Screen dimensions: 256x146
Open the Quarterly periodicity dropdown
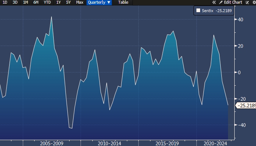pos(99,3)
